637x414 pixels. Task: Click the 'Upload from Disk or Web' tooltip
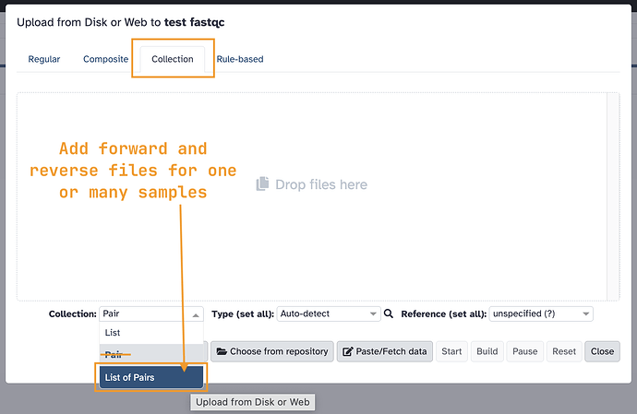(253, 402)
